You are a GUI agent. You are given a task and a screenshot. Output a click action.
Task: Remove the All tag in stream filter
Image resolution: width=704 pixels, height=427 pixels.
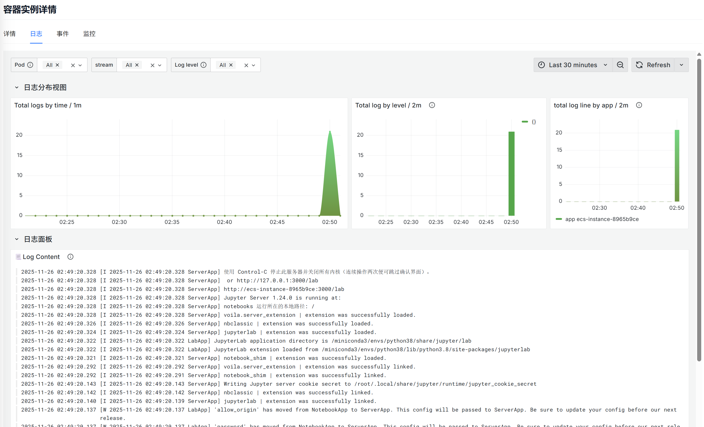(137, 65)
